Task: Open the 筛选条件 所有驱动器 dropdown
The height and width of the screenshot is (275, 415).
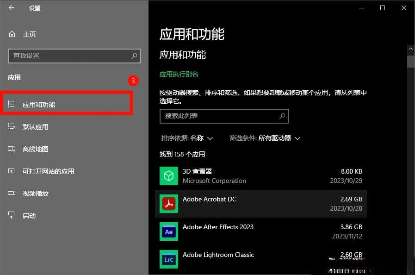Action: click(265, 138)
